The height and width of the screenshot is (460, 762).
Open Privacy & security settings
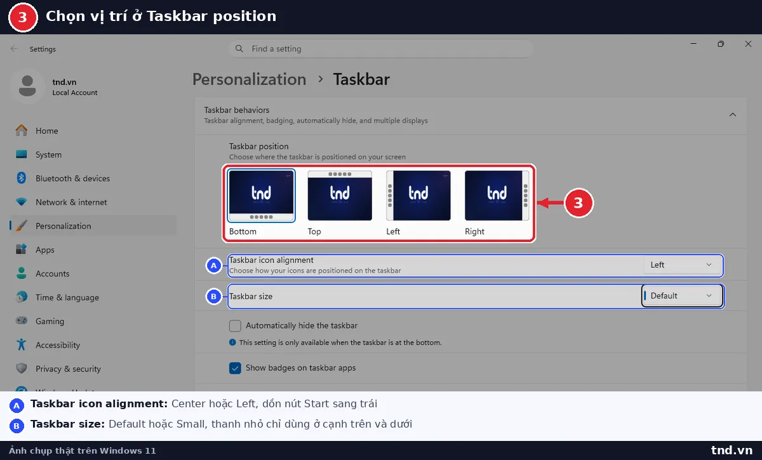point(93,369)
